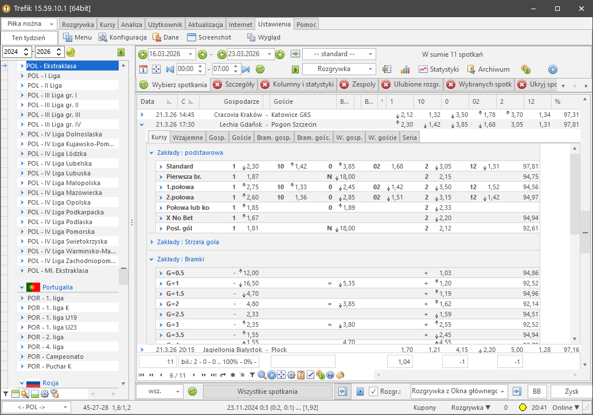593x415 pixels.
Task: Close the Szczegóły tab with its red X
Action: 217,85
